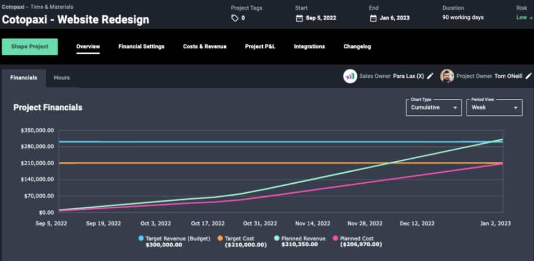Open the Period View dropdown
Screen dimensions: 534x261
click(494, 108)
